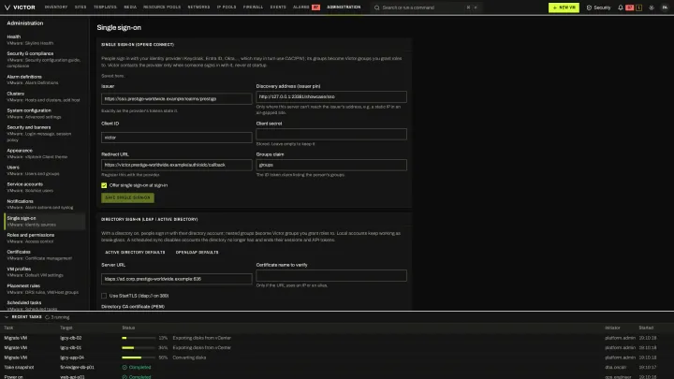Click the theme icon left of the avatar
The image size is (674, 379).
click(x=652, y=7)
